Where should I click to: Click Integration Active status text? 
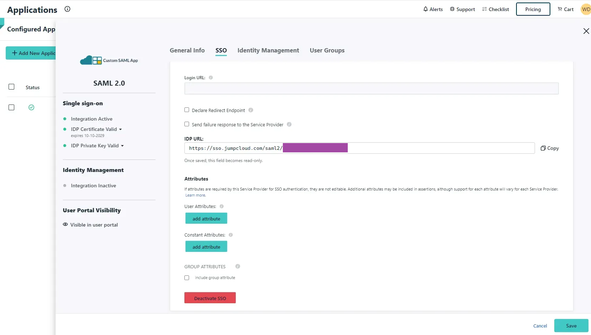92,119
